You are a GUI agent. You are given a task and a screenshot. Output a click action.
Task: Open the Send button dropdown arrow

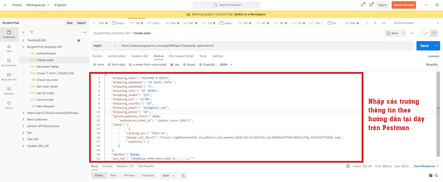tap(437, 46)
